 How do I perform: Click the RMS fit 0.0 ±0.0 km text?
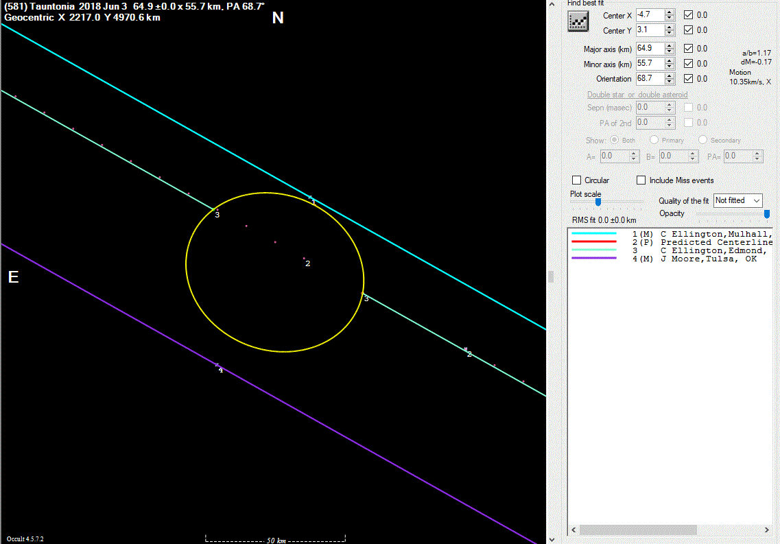pyautogui.click(x=604, y=220)
